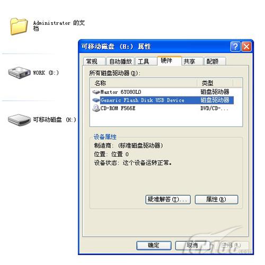Click the CD-ROM F566E disc icon
The width and height of the screenshot is (265, 265).
click(96, 108)
